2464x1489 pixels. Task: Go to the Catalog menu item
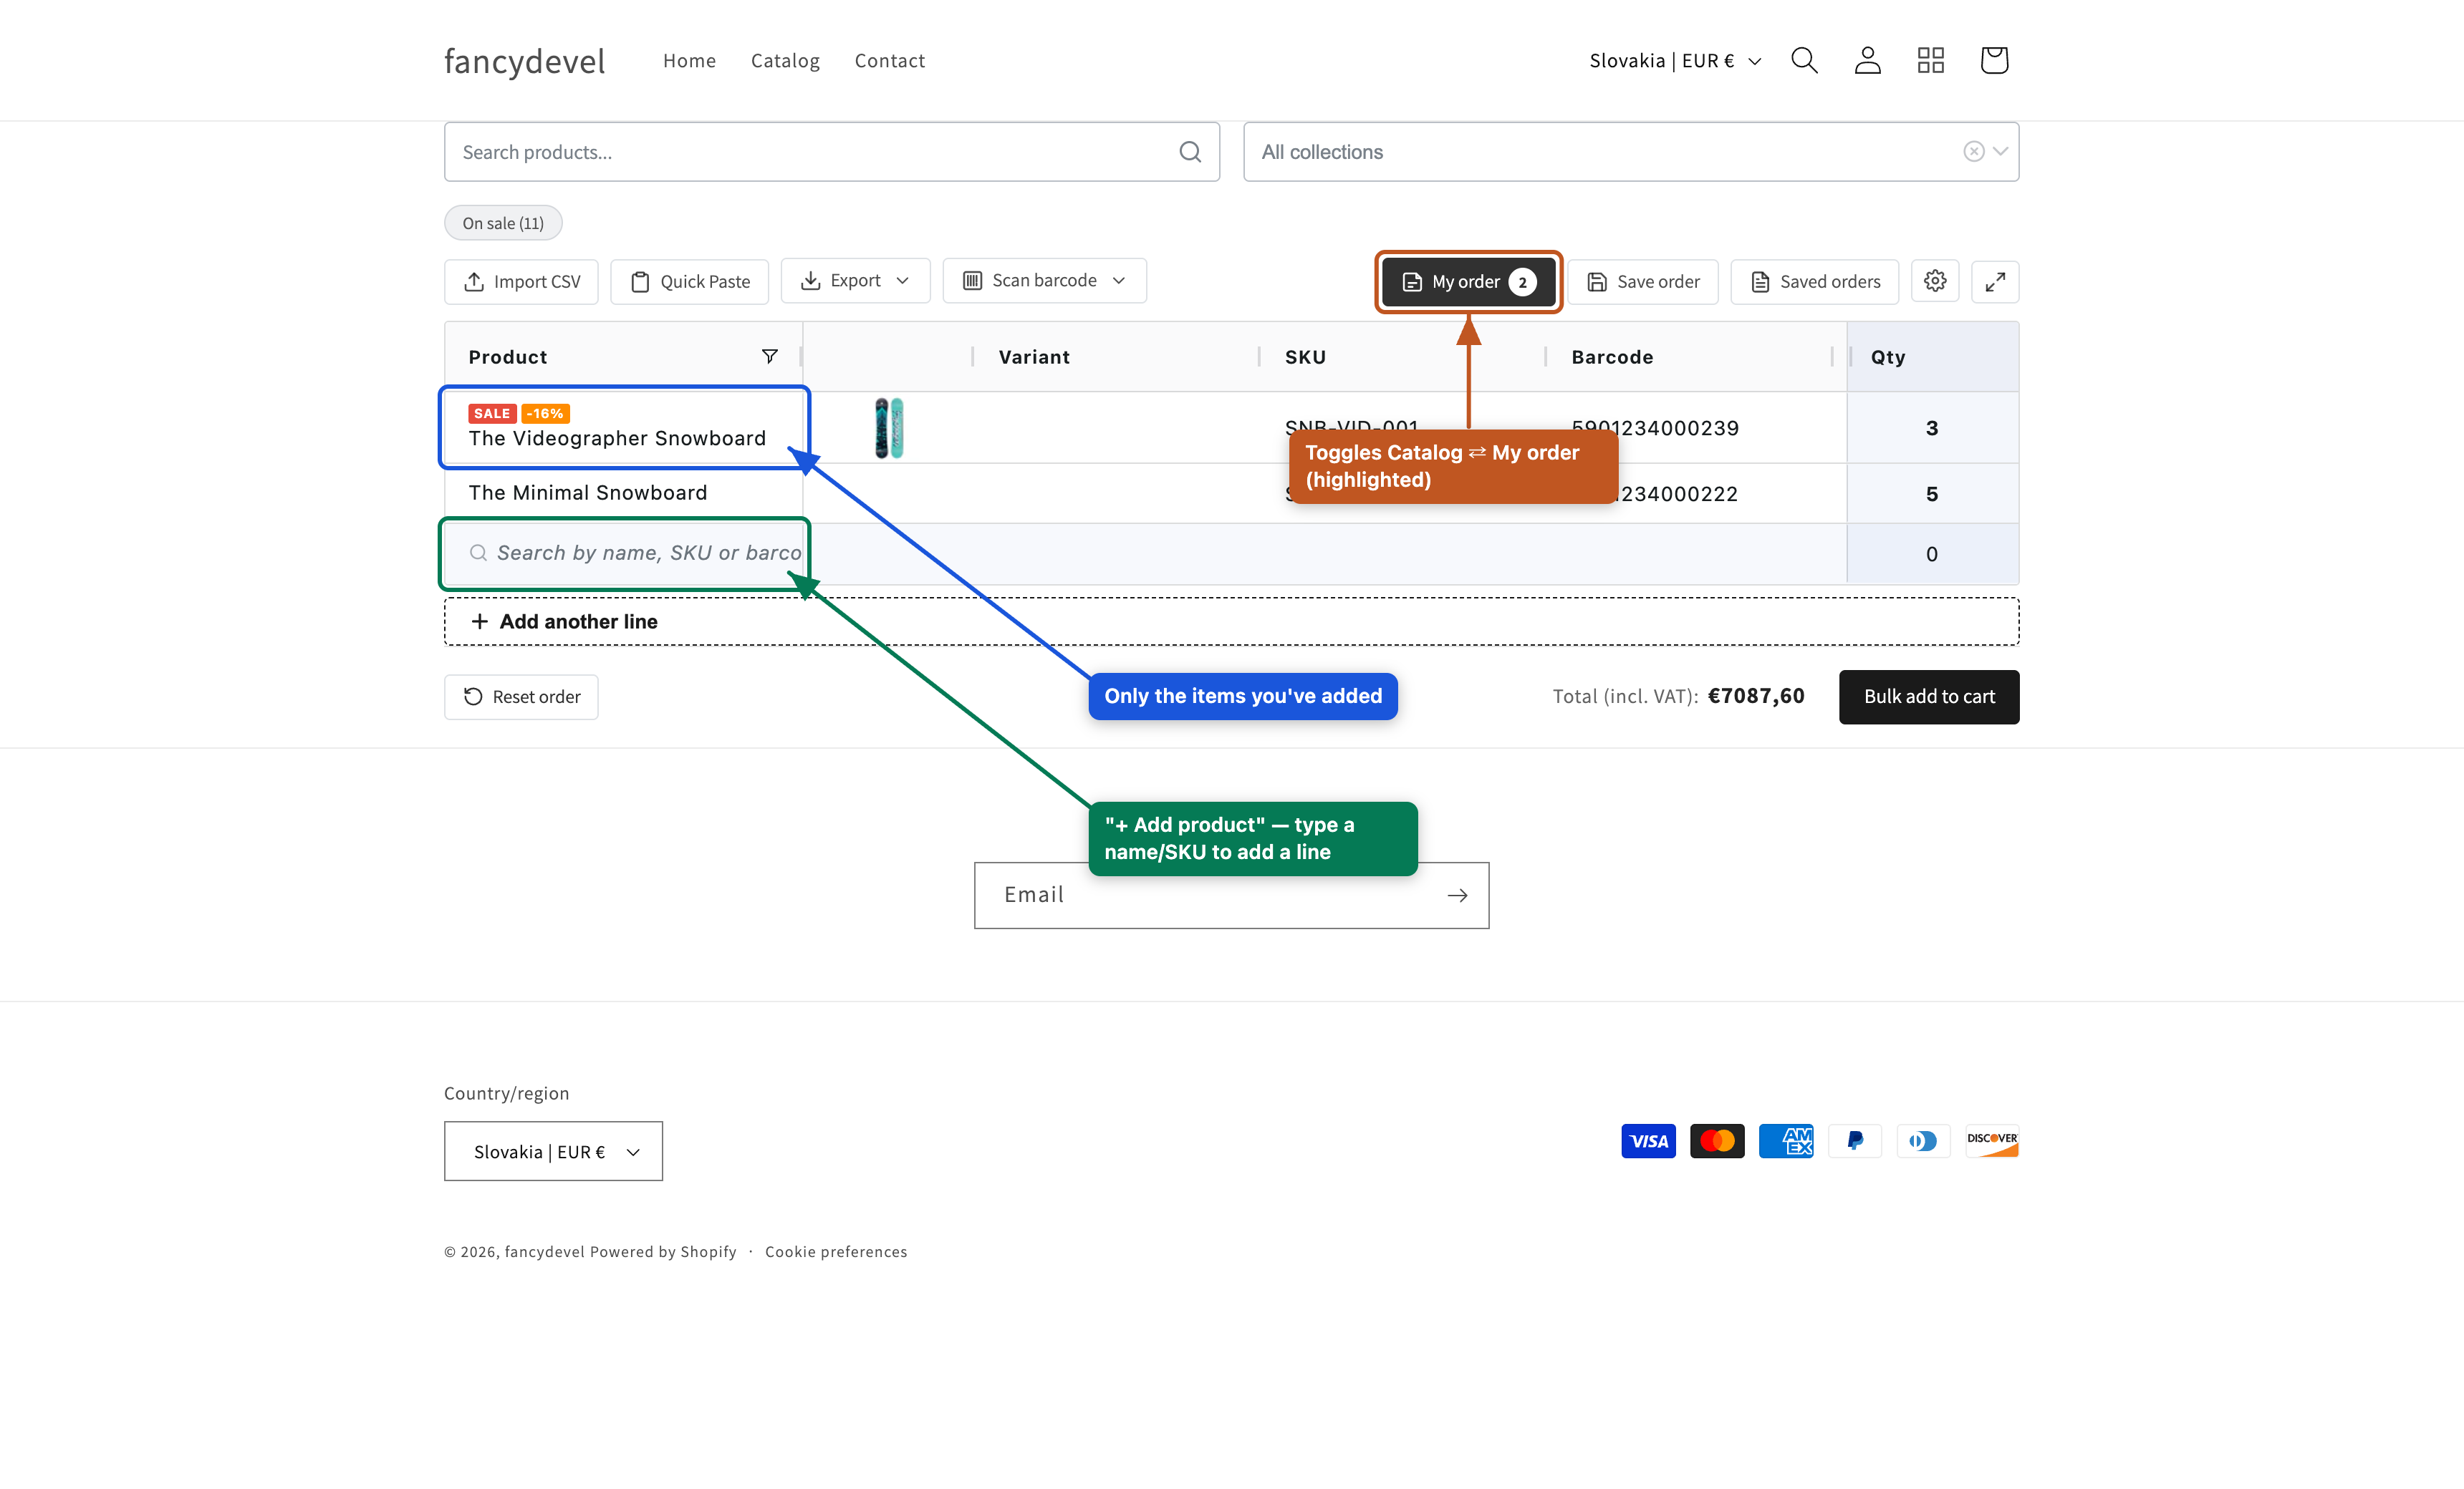tap(785, 60)
